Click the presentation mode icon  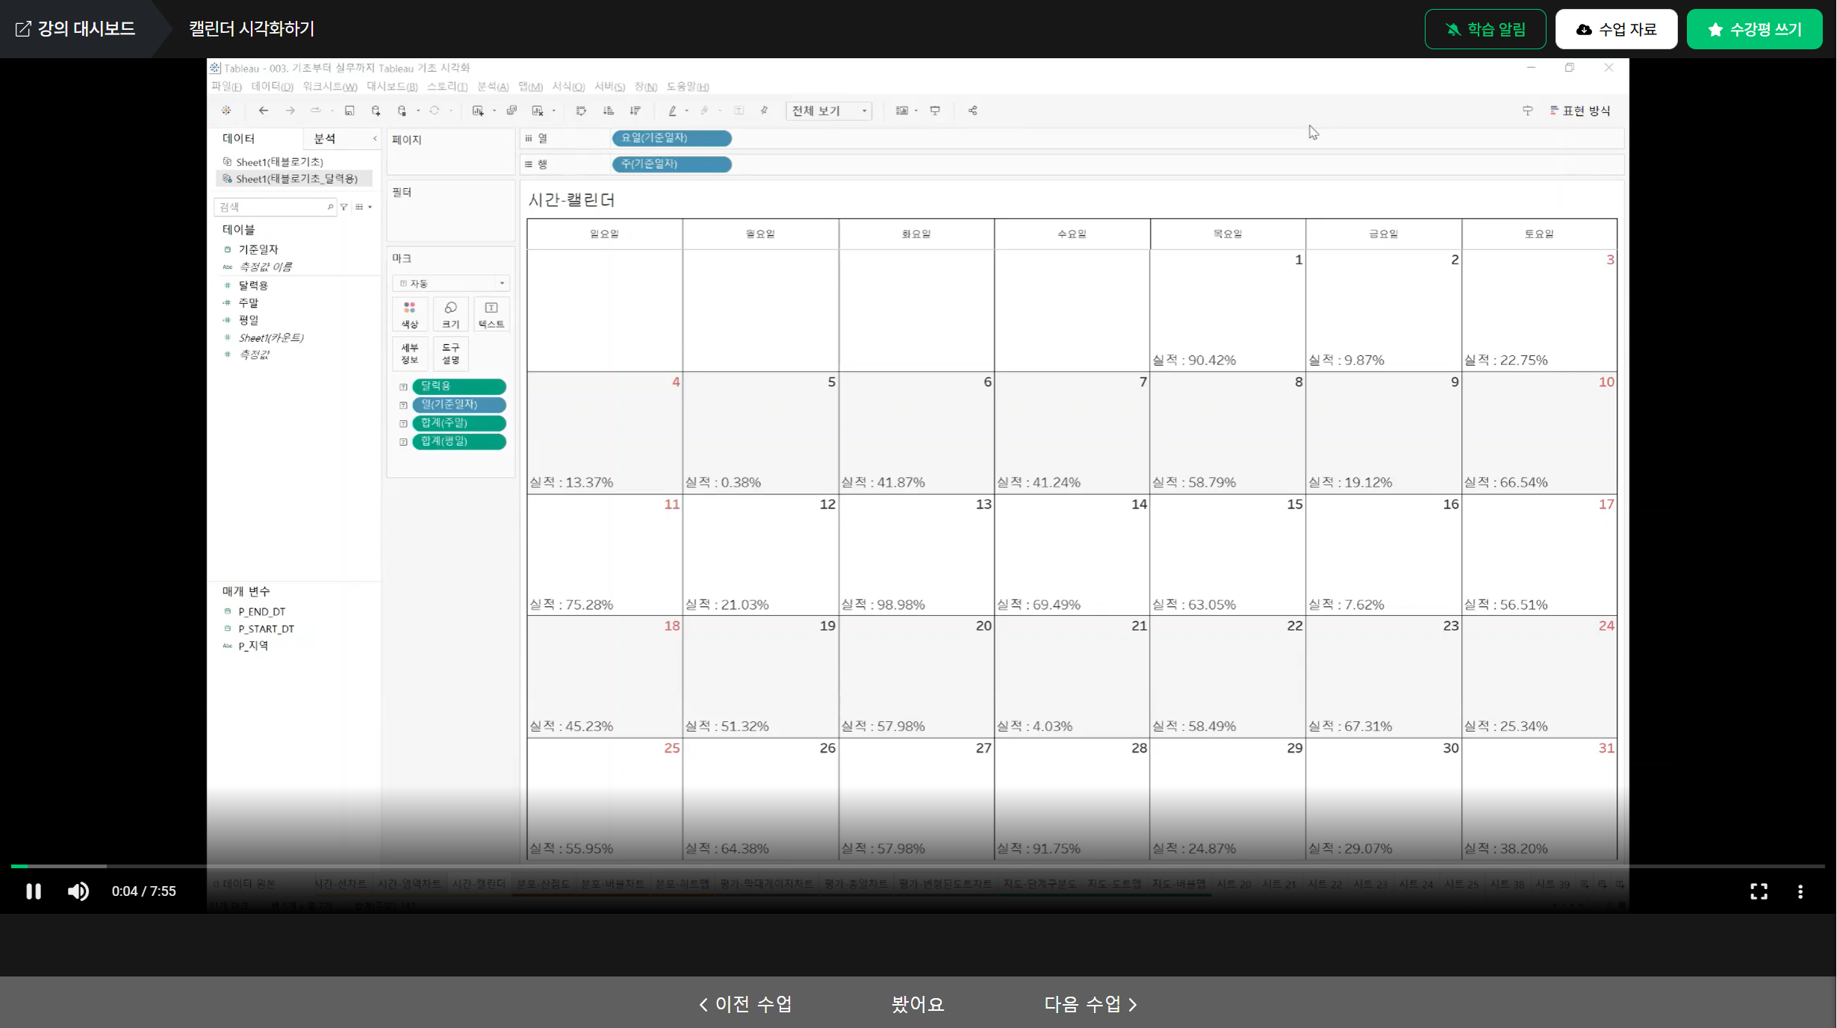[x=935, y=110]
